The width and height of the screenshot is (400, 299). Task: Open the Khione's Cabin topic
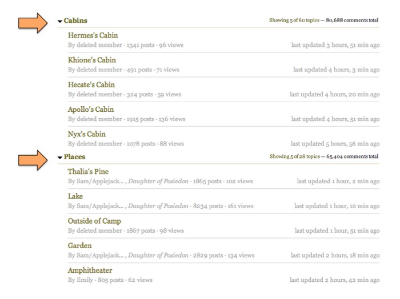[x=92, y=60]
